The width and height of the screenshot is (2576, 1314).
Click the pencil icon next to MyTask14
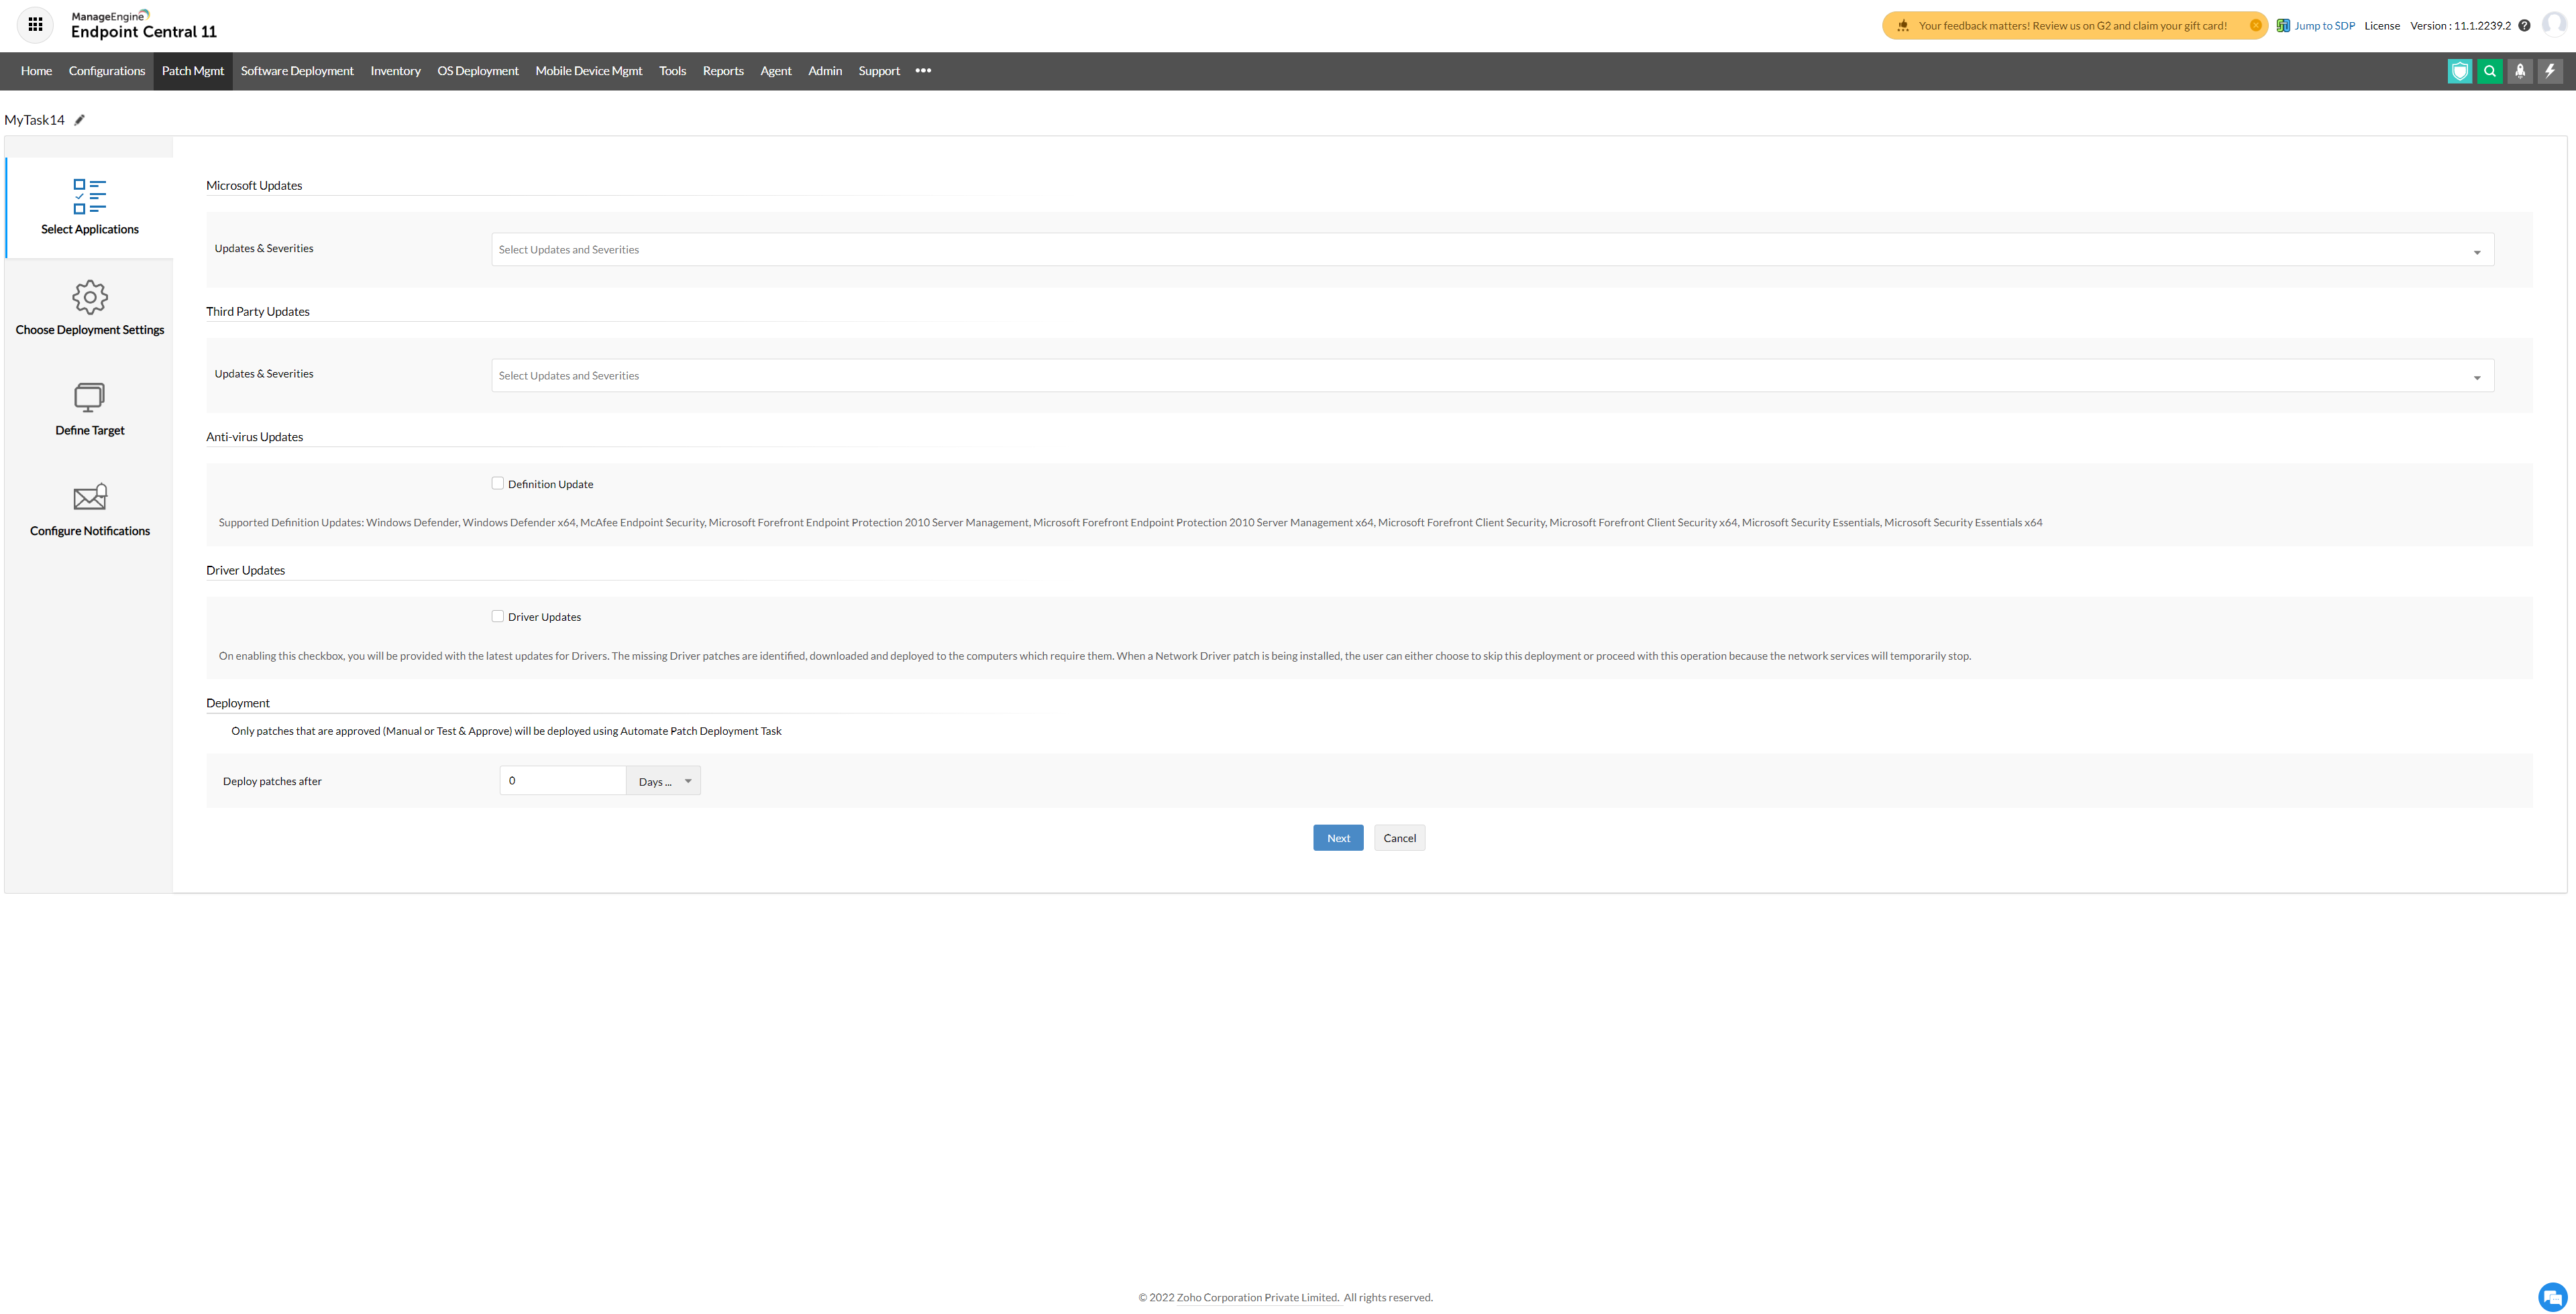pos(80,120)
